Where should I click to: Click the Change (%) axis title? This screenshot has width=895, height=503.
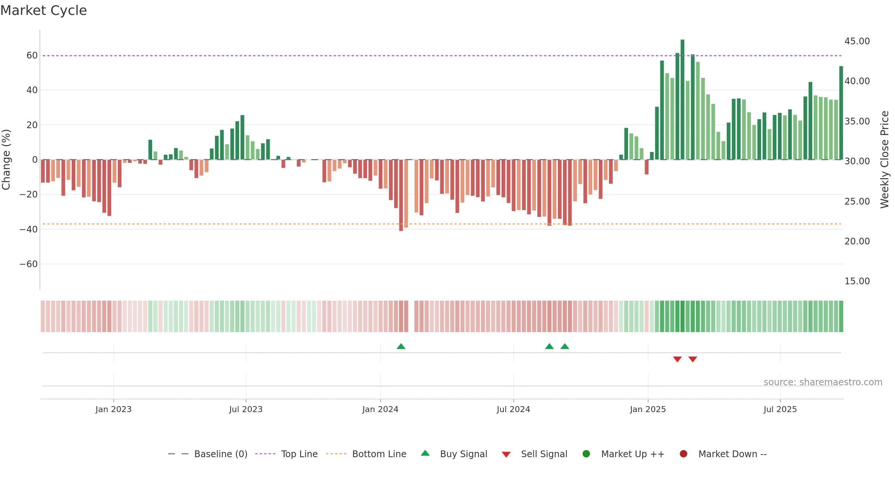point(6,159)
